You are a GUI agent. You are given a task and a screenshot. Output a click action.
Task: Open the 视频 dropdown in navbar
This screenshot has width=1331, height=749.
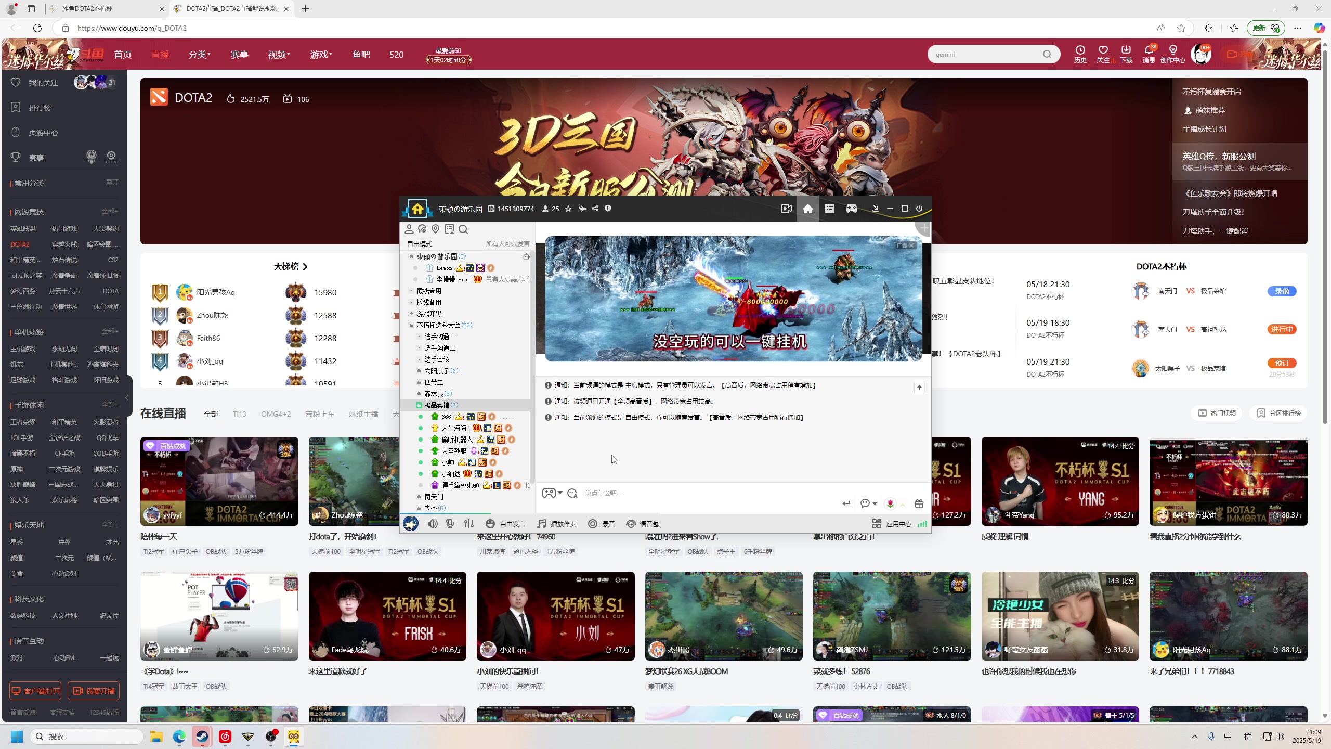279,55
